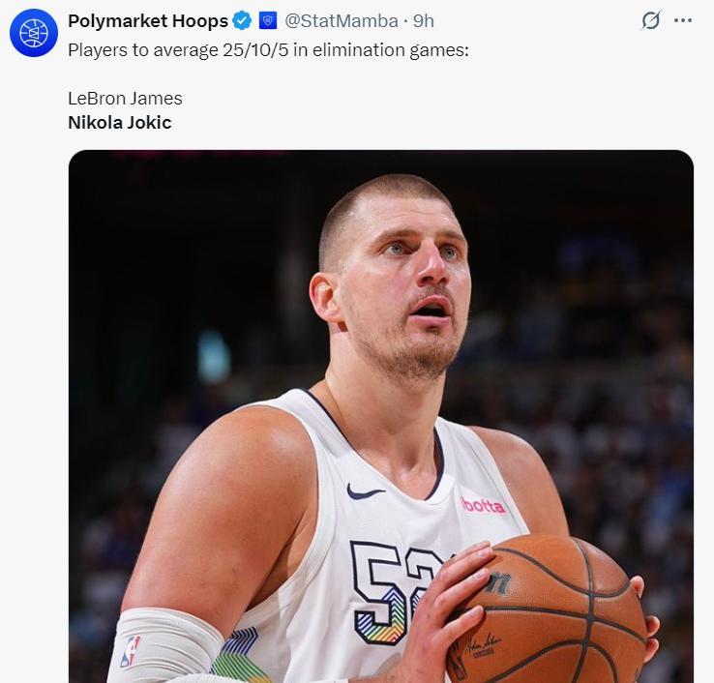Click the blue verified checkmark badge

coord(243,21)
